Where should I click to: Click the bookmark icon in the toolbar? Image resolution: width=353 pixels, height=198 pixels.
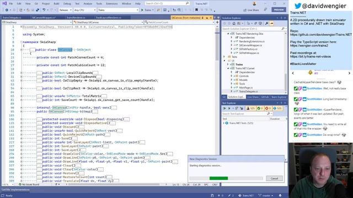[196, 10]
